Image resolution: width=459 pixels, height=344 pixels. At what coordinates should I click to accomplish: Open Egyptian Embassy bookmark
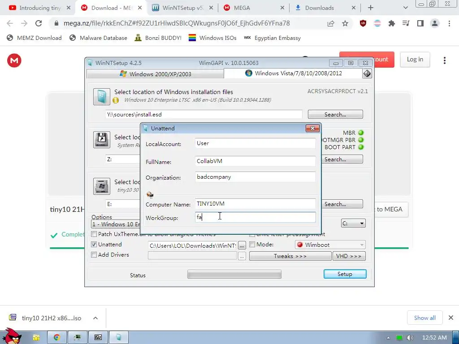(x=272, y=38)
